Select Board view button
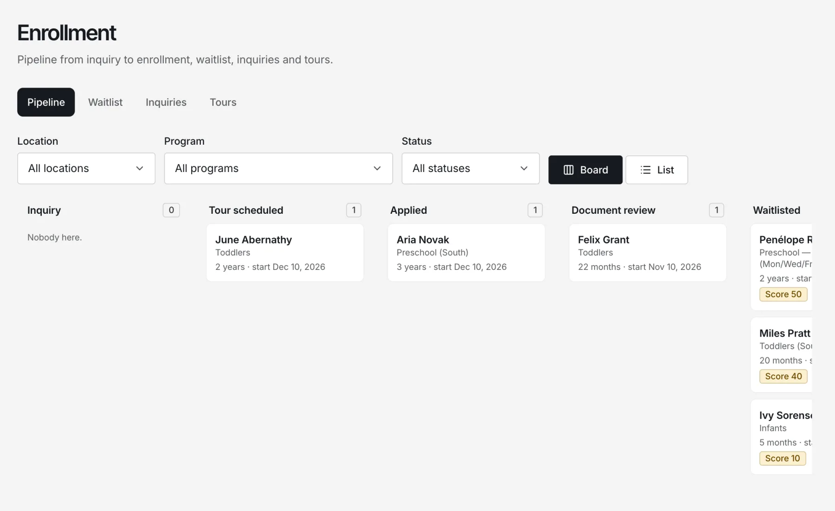This screenshot has height=511, width=835. click(585, 170)
